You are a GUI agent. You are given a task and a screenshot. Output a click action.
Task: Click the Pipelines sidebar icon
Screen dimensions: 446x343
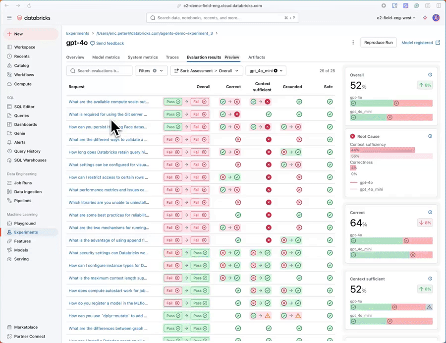10,201
